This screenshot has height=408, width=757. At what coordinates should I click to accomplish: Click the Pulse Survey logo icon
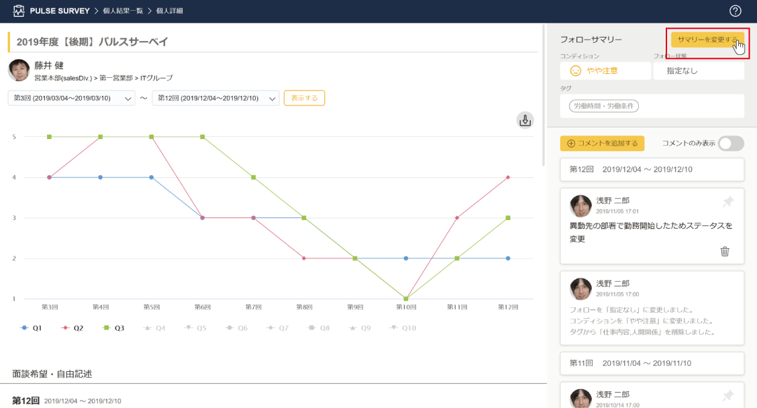(18, 11)
